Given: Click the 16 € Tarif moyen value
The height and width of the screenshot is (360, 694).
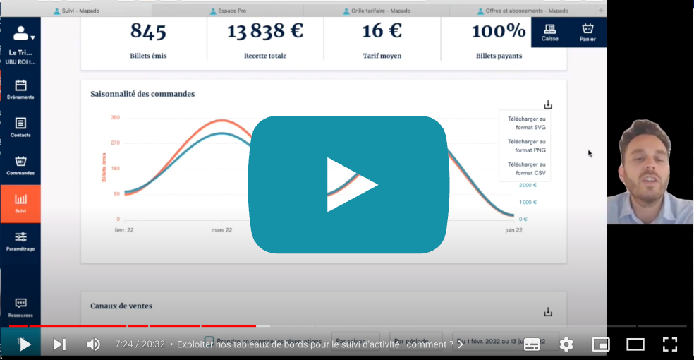Looking at the screenshot, I should (382, 31).
